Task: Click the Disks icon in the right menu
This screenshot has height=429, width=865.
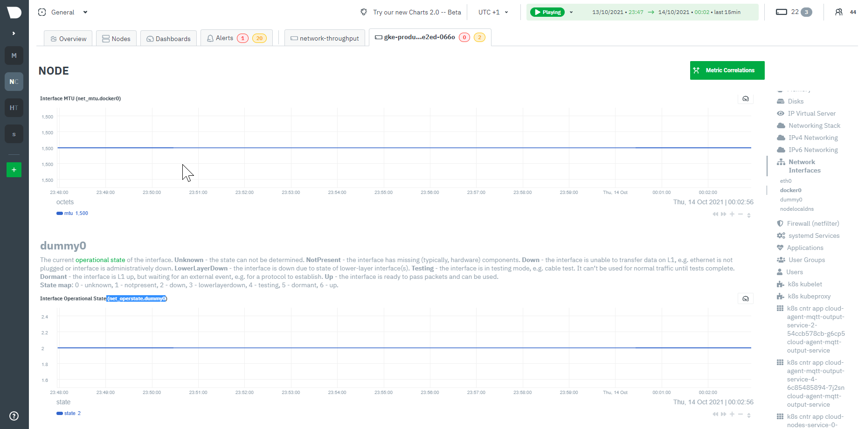Action: pyautogui.click(x=781, y=101)
